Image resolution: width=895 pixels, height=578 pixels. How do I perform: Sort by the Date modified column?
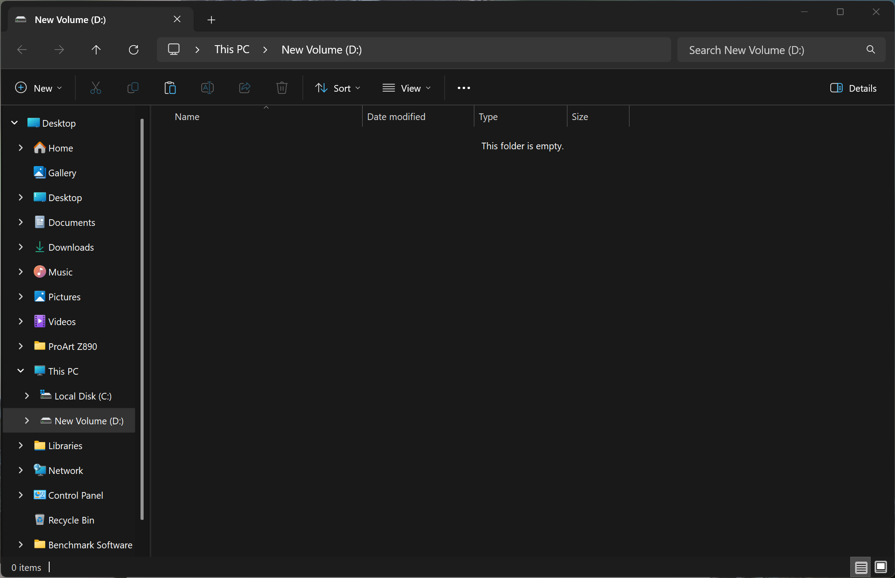pyautogui.click(x=396, y=116)
